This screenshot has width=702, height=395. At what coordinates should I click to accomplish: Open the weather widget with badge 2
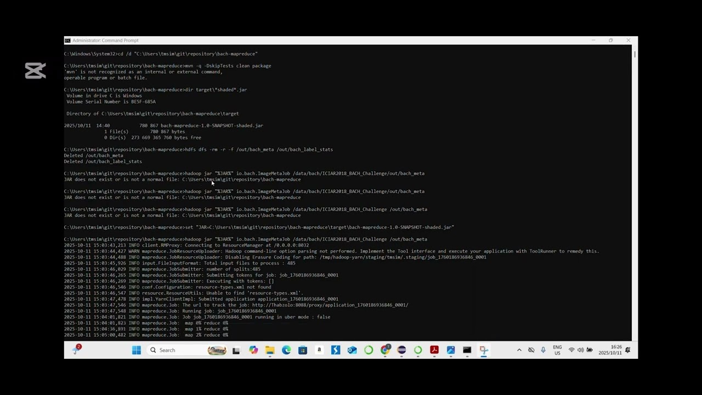pos(76,349)
